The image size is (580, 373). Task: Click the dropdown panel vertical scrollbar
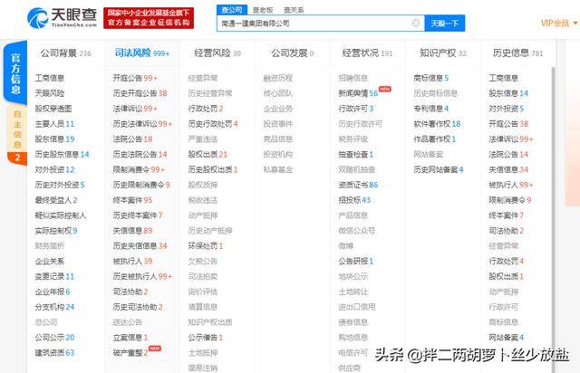[554, 220]
